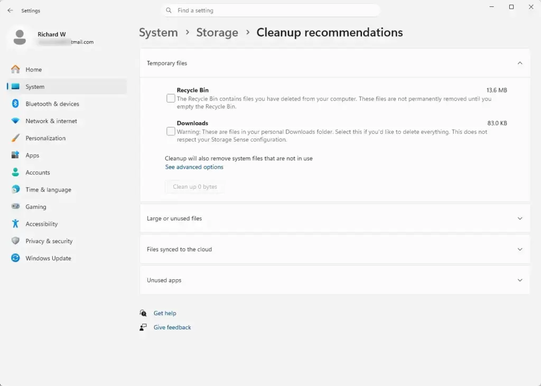Check the Recycle Bin checkbox

click(171, 98)
